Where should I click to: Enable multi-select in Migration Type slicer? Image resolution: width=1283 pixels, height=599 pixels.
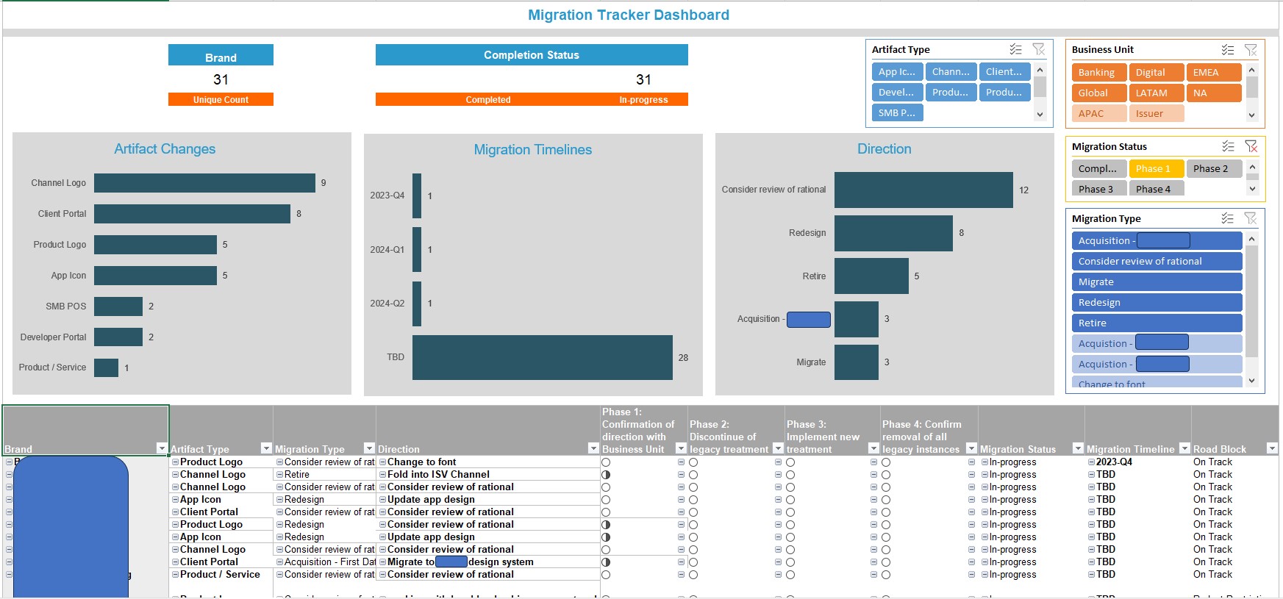pos(1227,218)
